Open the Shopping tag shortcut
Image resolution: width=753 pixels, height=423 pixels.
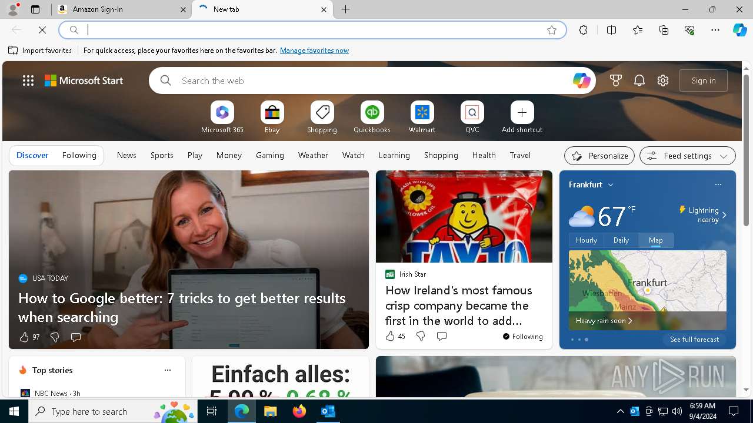point(322,112)
